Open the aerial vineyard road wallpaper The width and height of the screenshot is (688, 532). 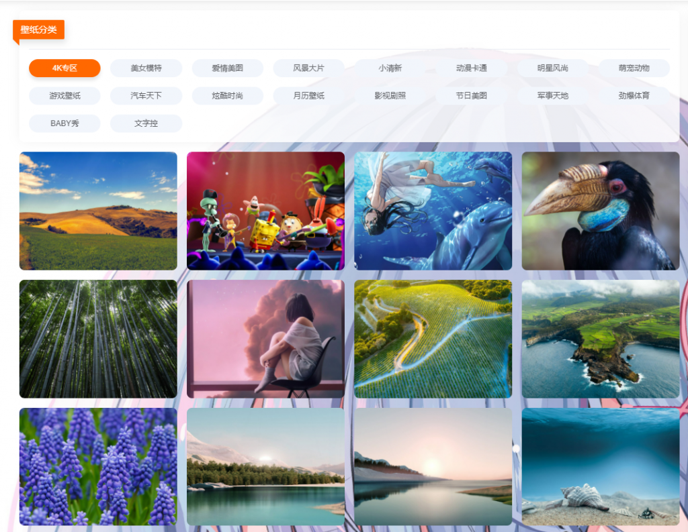coord(433,339)
